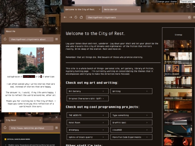Image resolution: width=195 pixels, height=146 pixels.
Task: Click the About Me window address bar
Action: click(x=31, y=39)
